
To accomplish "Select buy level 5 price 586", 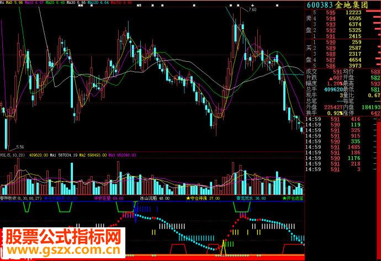I will coord(331,66).
